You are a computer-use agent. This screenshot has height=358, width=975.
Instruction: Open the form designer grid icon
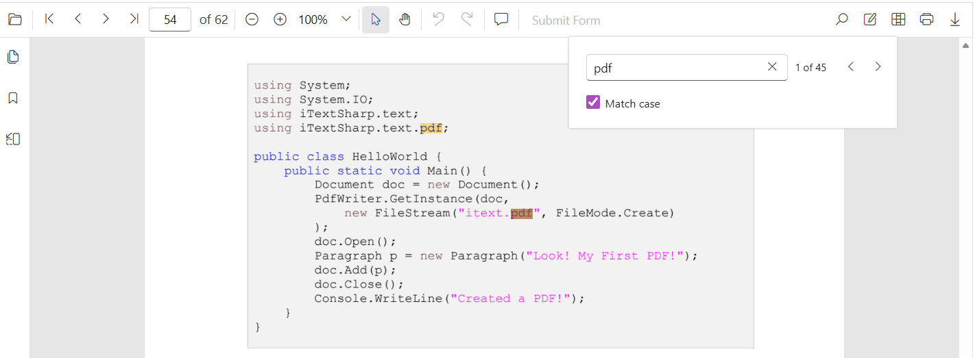click(898, 19)
